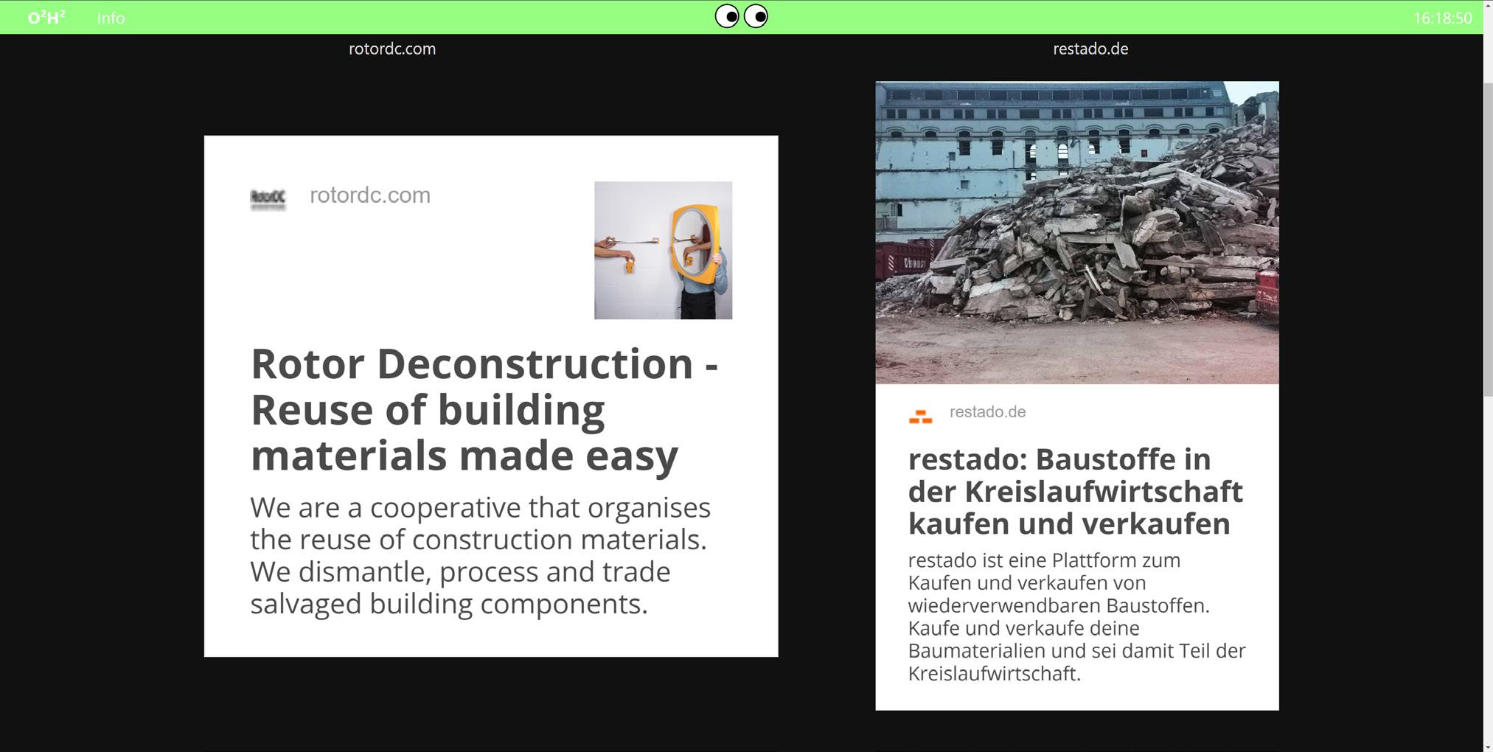1493x752 pixels.
Task: Click the orange restado bricks favicon
Action: [920, 416]
